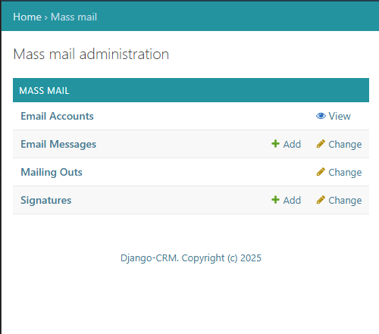Open the Email Messages list

point(58,144)
